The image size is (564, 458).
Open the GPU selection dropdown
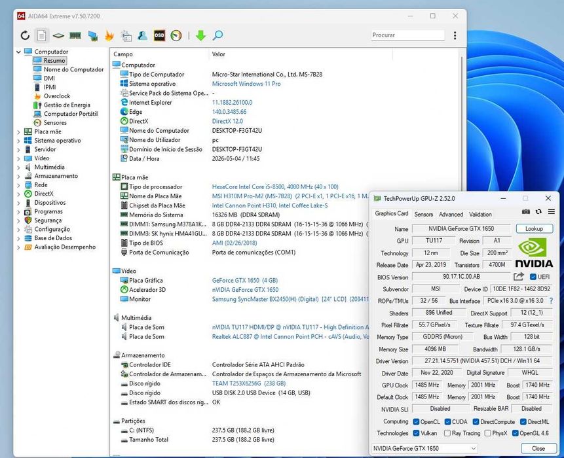click(424, 448)
